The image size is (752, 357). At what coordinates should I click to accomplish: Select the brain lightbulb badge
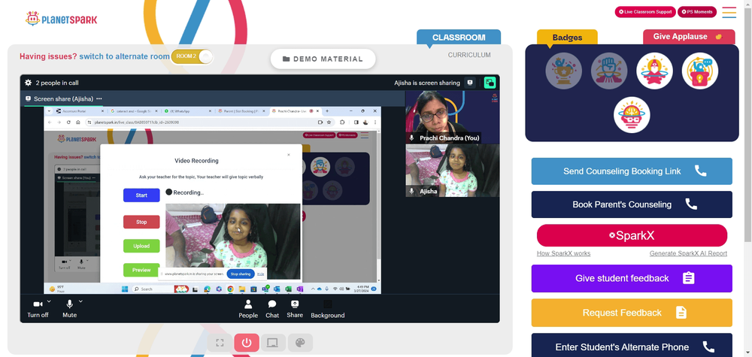[x=632, y=115]
